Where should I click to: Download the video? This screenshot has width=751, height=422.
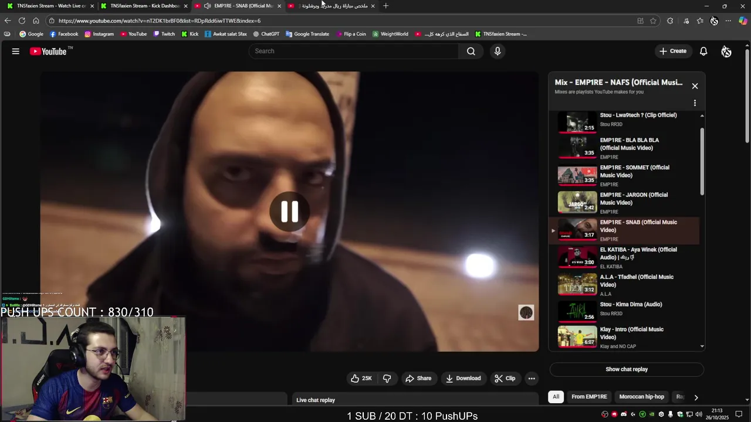pyautogui.click(x=464, y=379)
